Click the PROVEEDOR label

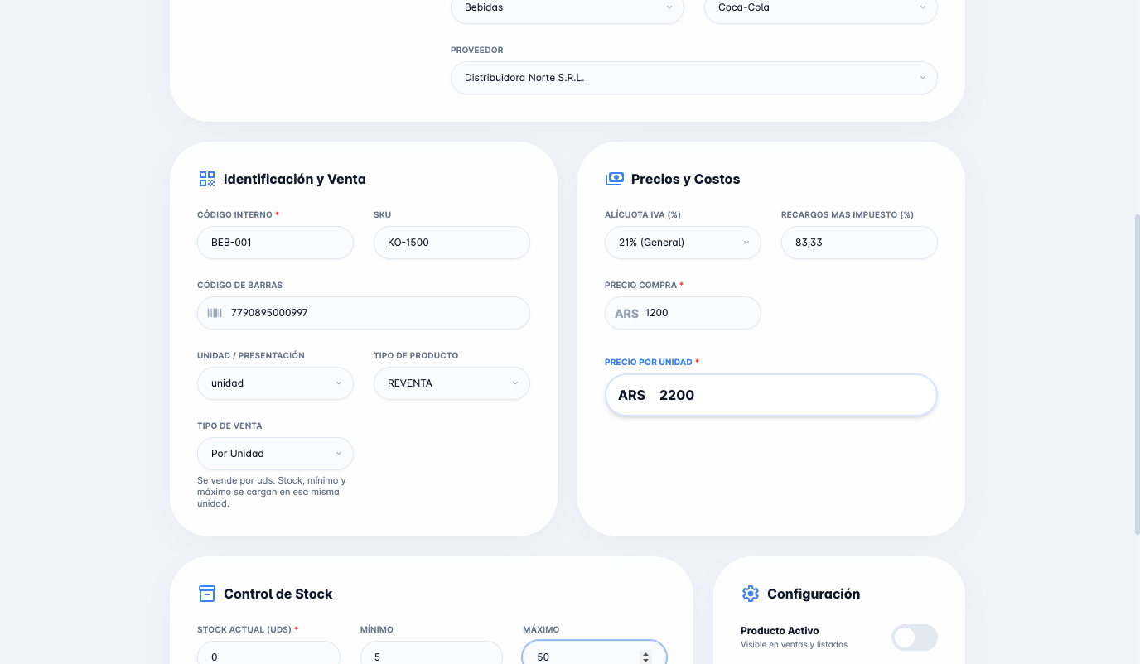(476, 50)
